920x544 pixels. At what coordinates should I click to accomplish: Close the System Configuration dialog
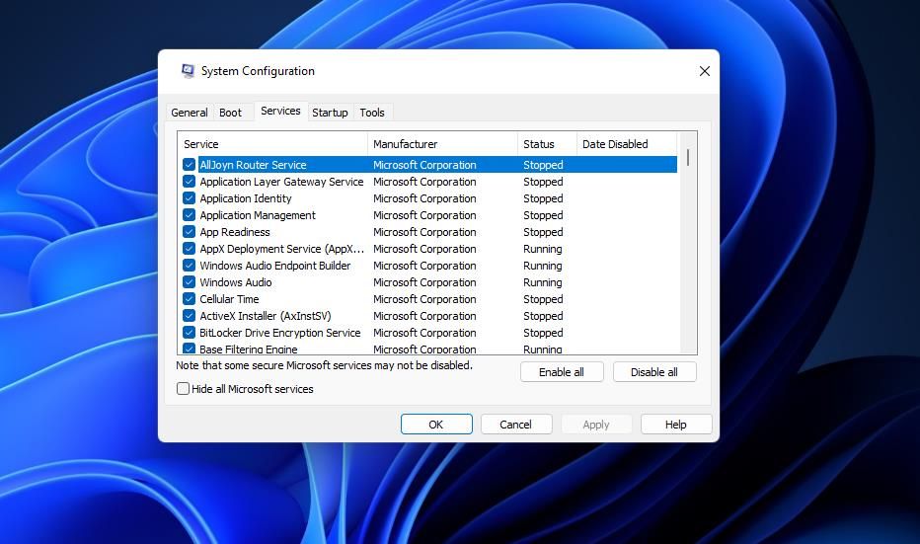[704, 71]
